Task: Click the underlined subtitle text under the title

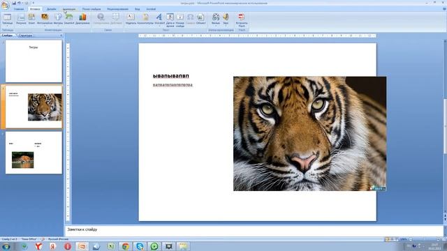Action: coord(173,85)
